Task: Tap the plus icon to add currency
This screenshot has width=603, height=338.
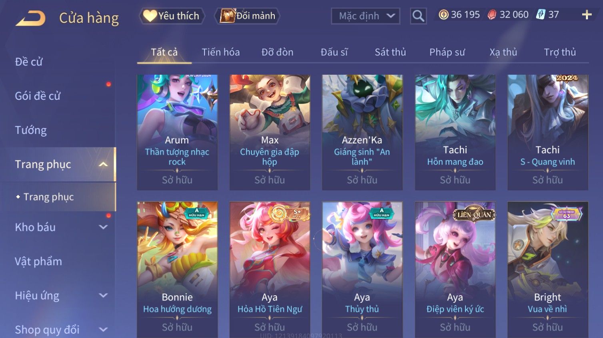Action: tap(587, 15)
